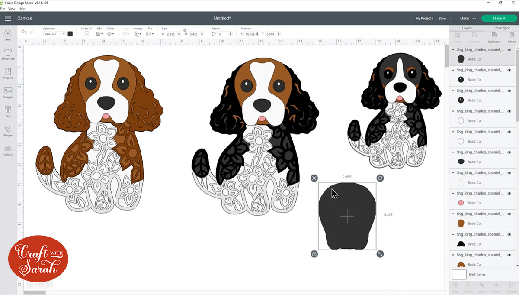Image resolution: width=519 pixels, height=295 pixels.
Task: Select the Text tool
Action: coord(8,111)
